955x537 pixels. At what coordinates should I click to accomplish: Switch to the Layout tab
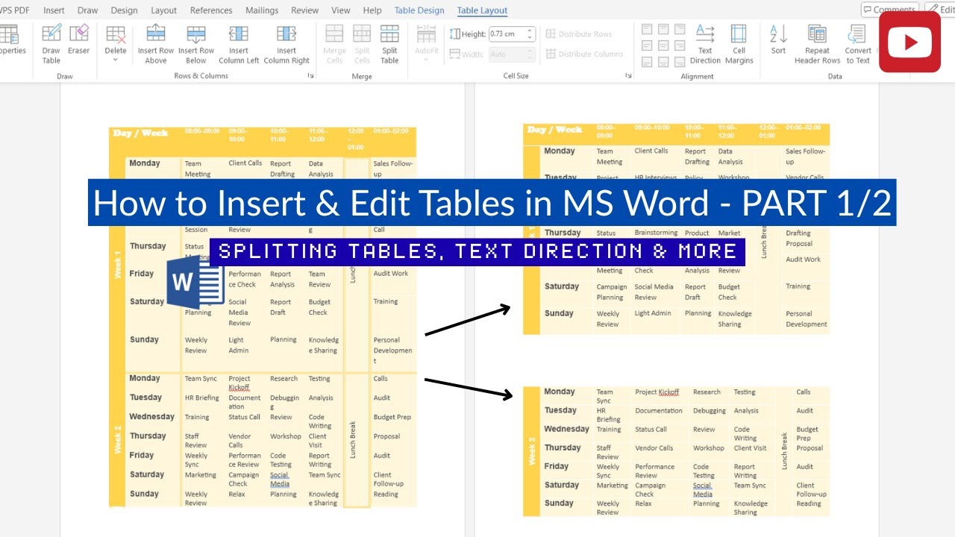(x=164, y=10)
